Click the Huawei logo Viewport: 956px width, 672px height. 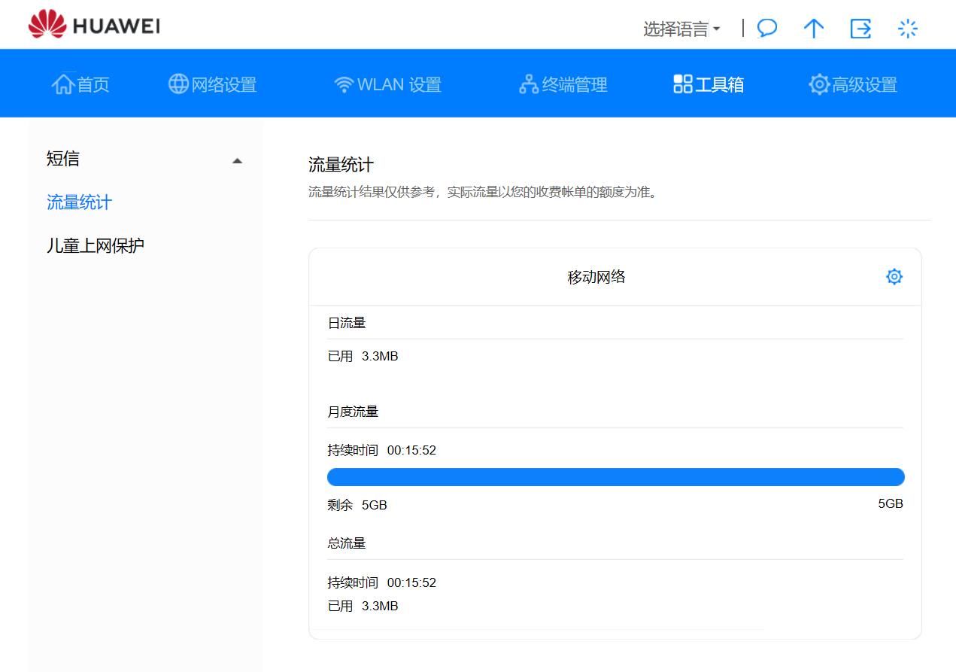[x=94, y=26]
